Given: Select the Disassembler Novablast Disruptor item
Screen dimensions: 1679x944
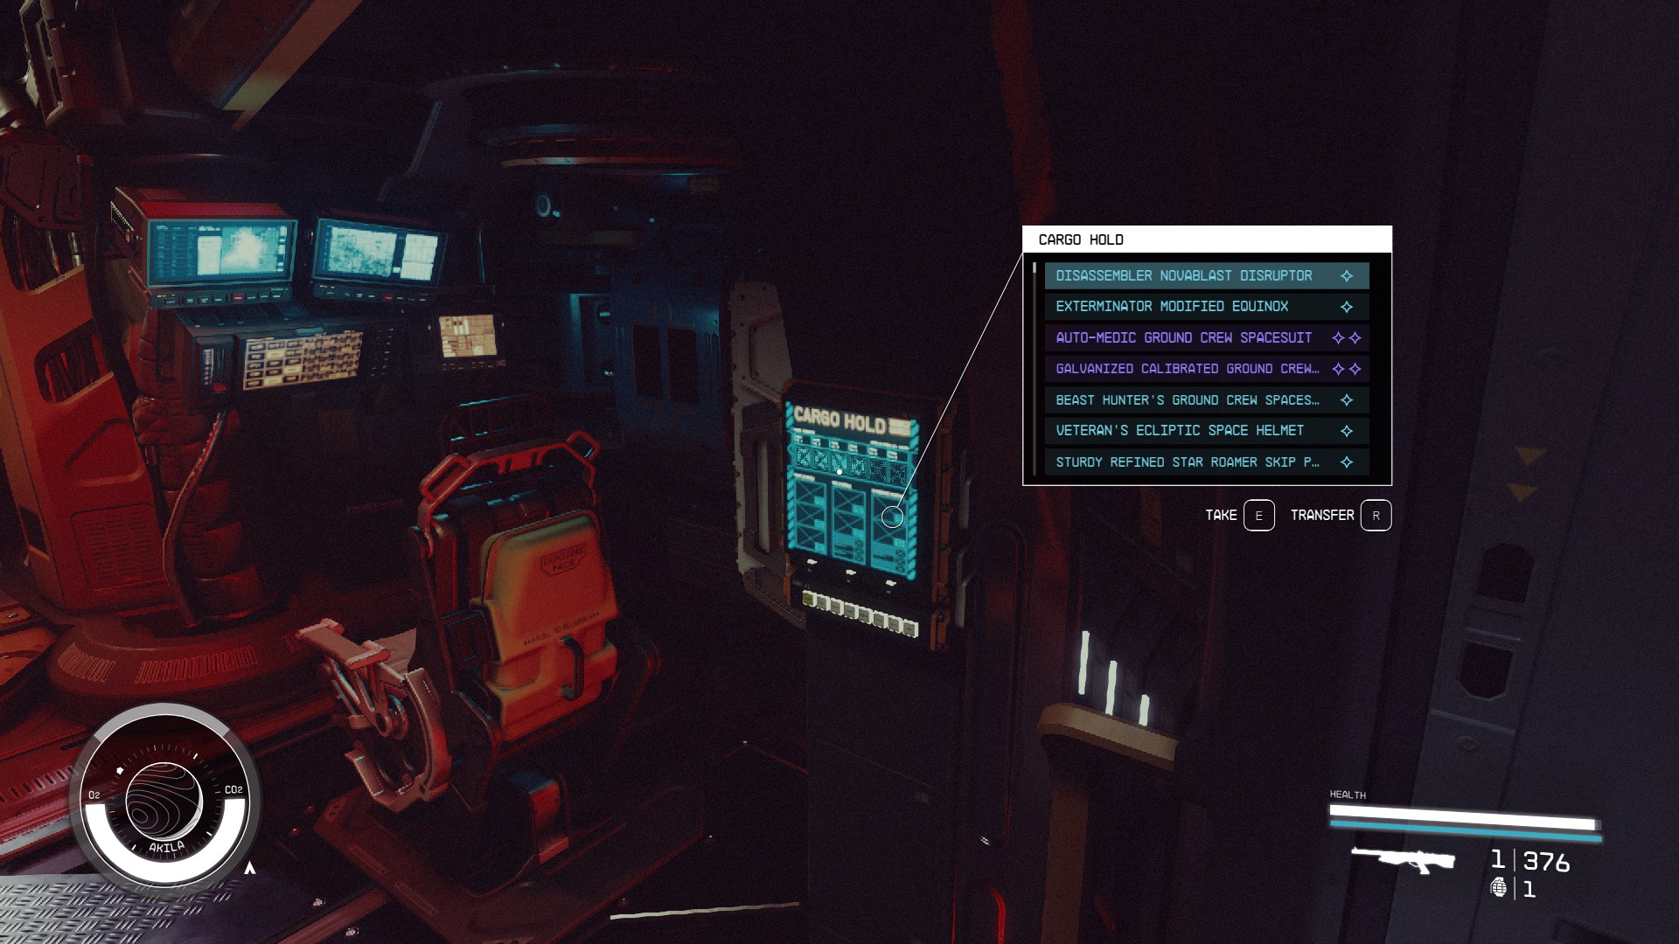Looking at the screenshot, I should point(1185,275).
